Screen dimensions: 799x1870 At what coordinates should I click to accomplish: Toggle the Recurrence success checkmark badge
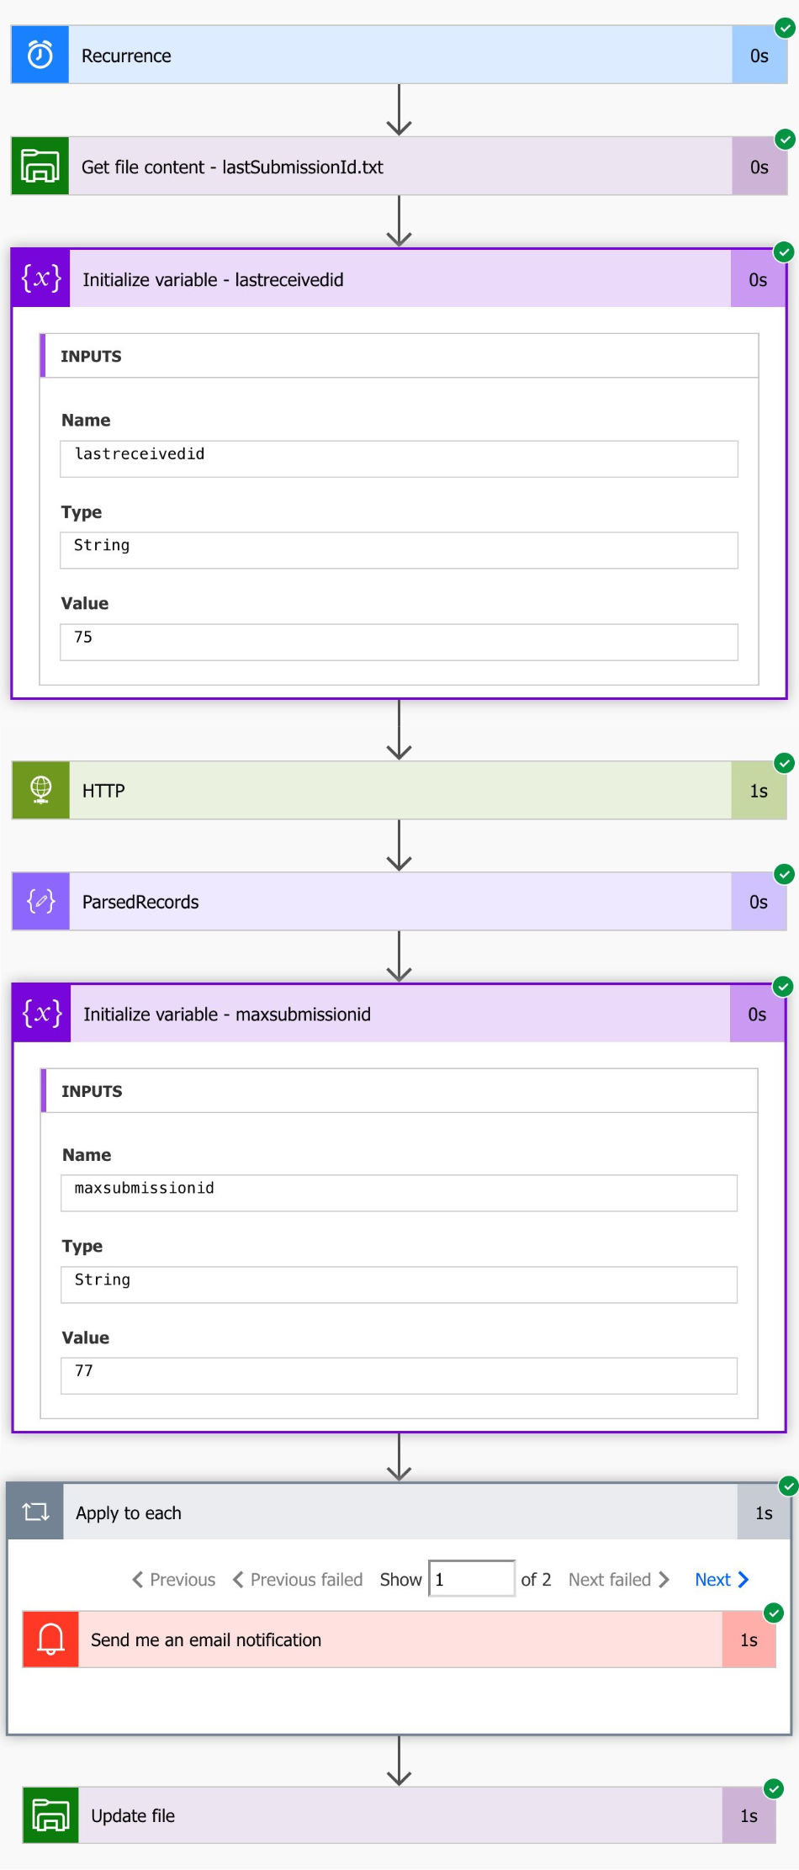784,28
